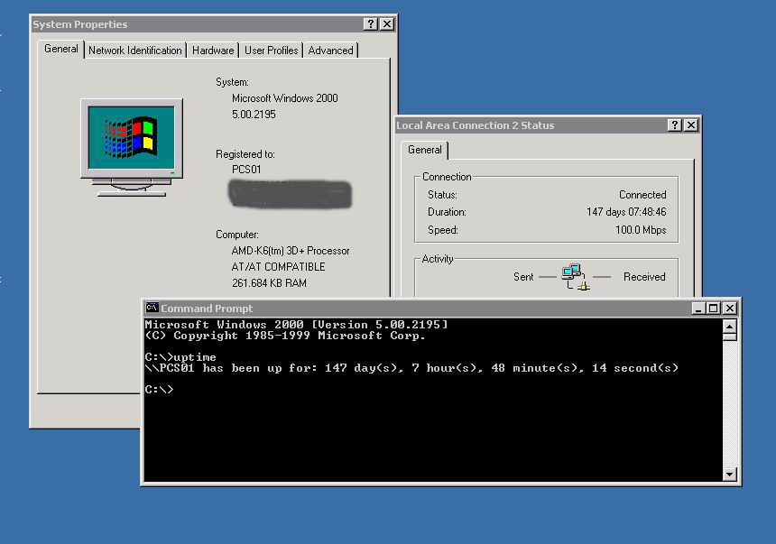Screen dimensions: 776x544
Task: Click the 'System:' label
Action: [232, 82]
